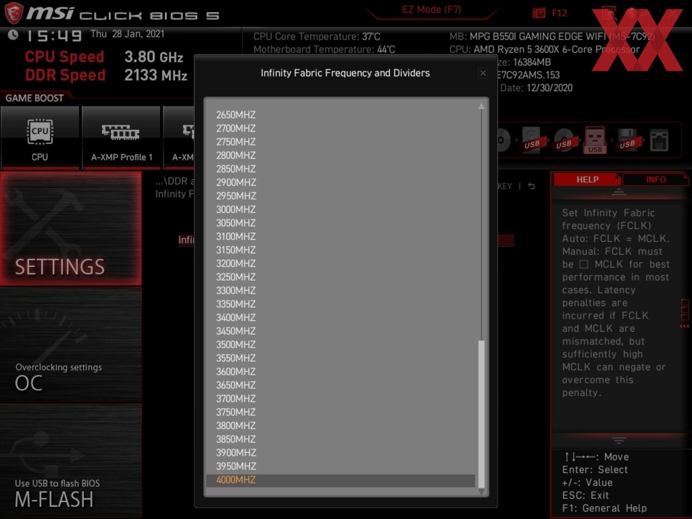692x519 pixels.
Task: Click the DDR Speed 2133 MHz value
Action: click(156, 75)
